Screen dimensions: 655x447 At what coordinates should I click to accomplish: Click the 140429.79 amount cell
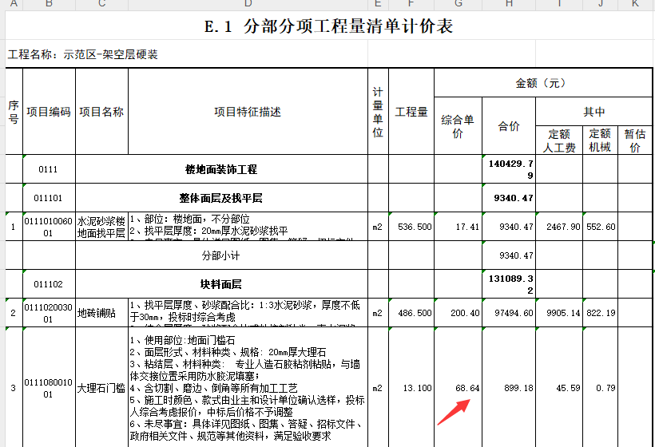pos(509,169)
